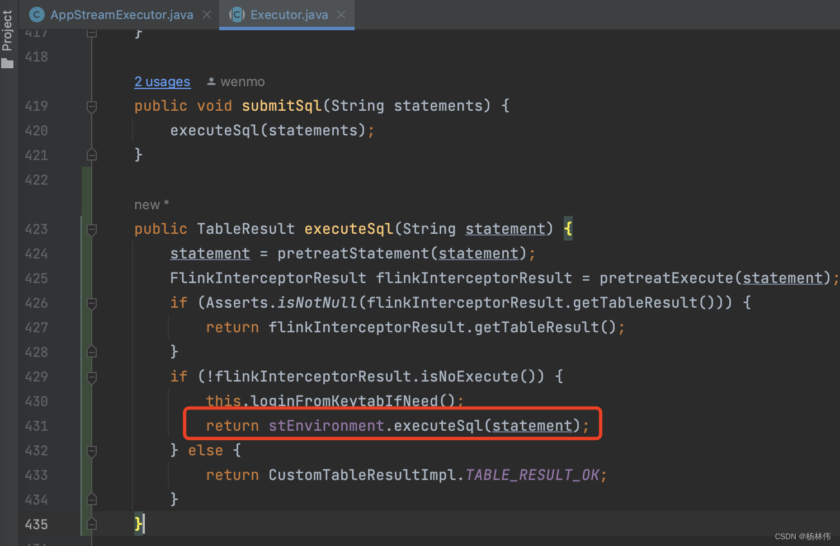Click the Executor.java class file icon
Viewport: 840px width, 546px height.
click(x=237, y=15)
